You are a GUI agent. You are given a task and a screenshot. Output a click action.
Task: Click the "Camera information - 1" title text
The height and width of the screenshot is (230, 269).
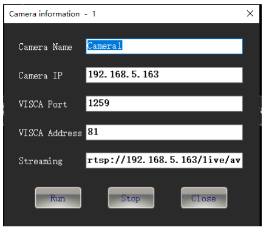coord(52,14)
